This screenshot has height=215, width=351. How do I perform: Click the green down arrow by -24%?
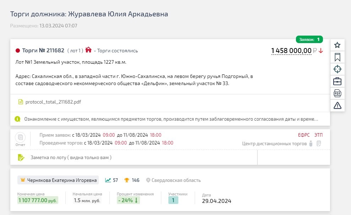[x=136, y=200]
